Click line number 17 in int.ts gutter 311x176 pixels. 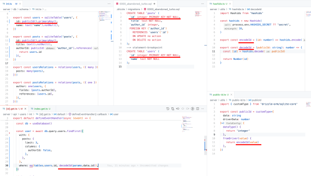coord(7,63)
